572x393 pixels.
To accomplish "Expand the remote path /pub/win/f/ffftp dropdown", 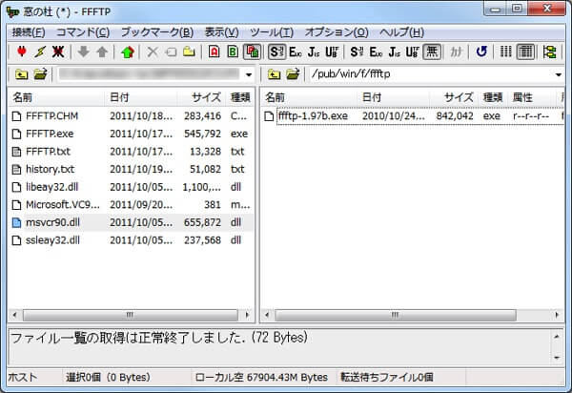I will [558, 75].
